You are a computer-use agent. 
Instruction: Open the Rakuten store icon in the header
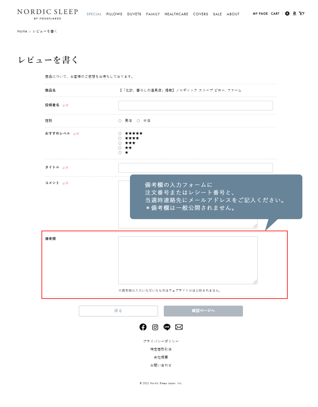pos(287,14)
